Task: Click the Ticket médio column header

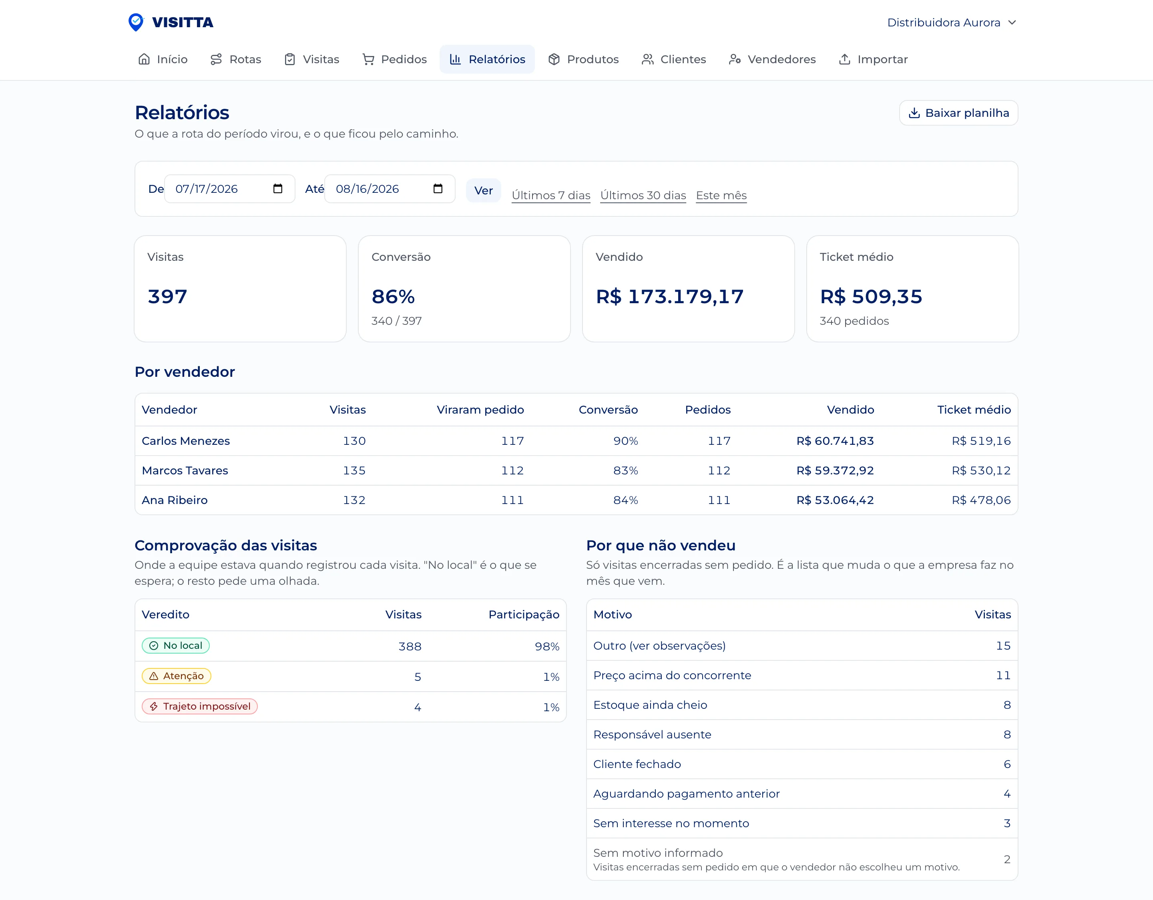Action: [974, 410]
